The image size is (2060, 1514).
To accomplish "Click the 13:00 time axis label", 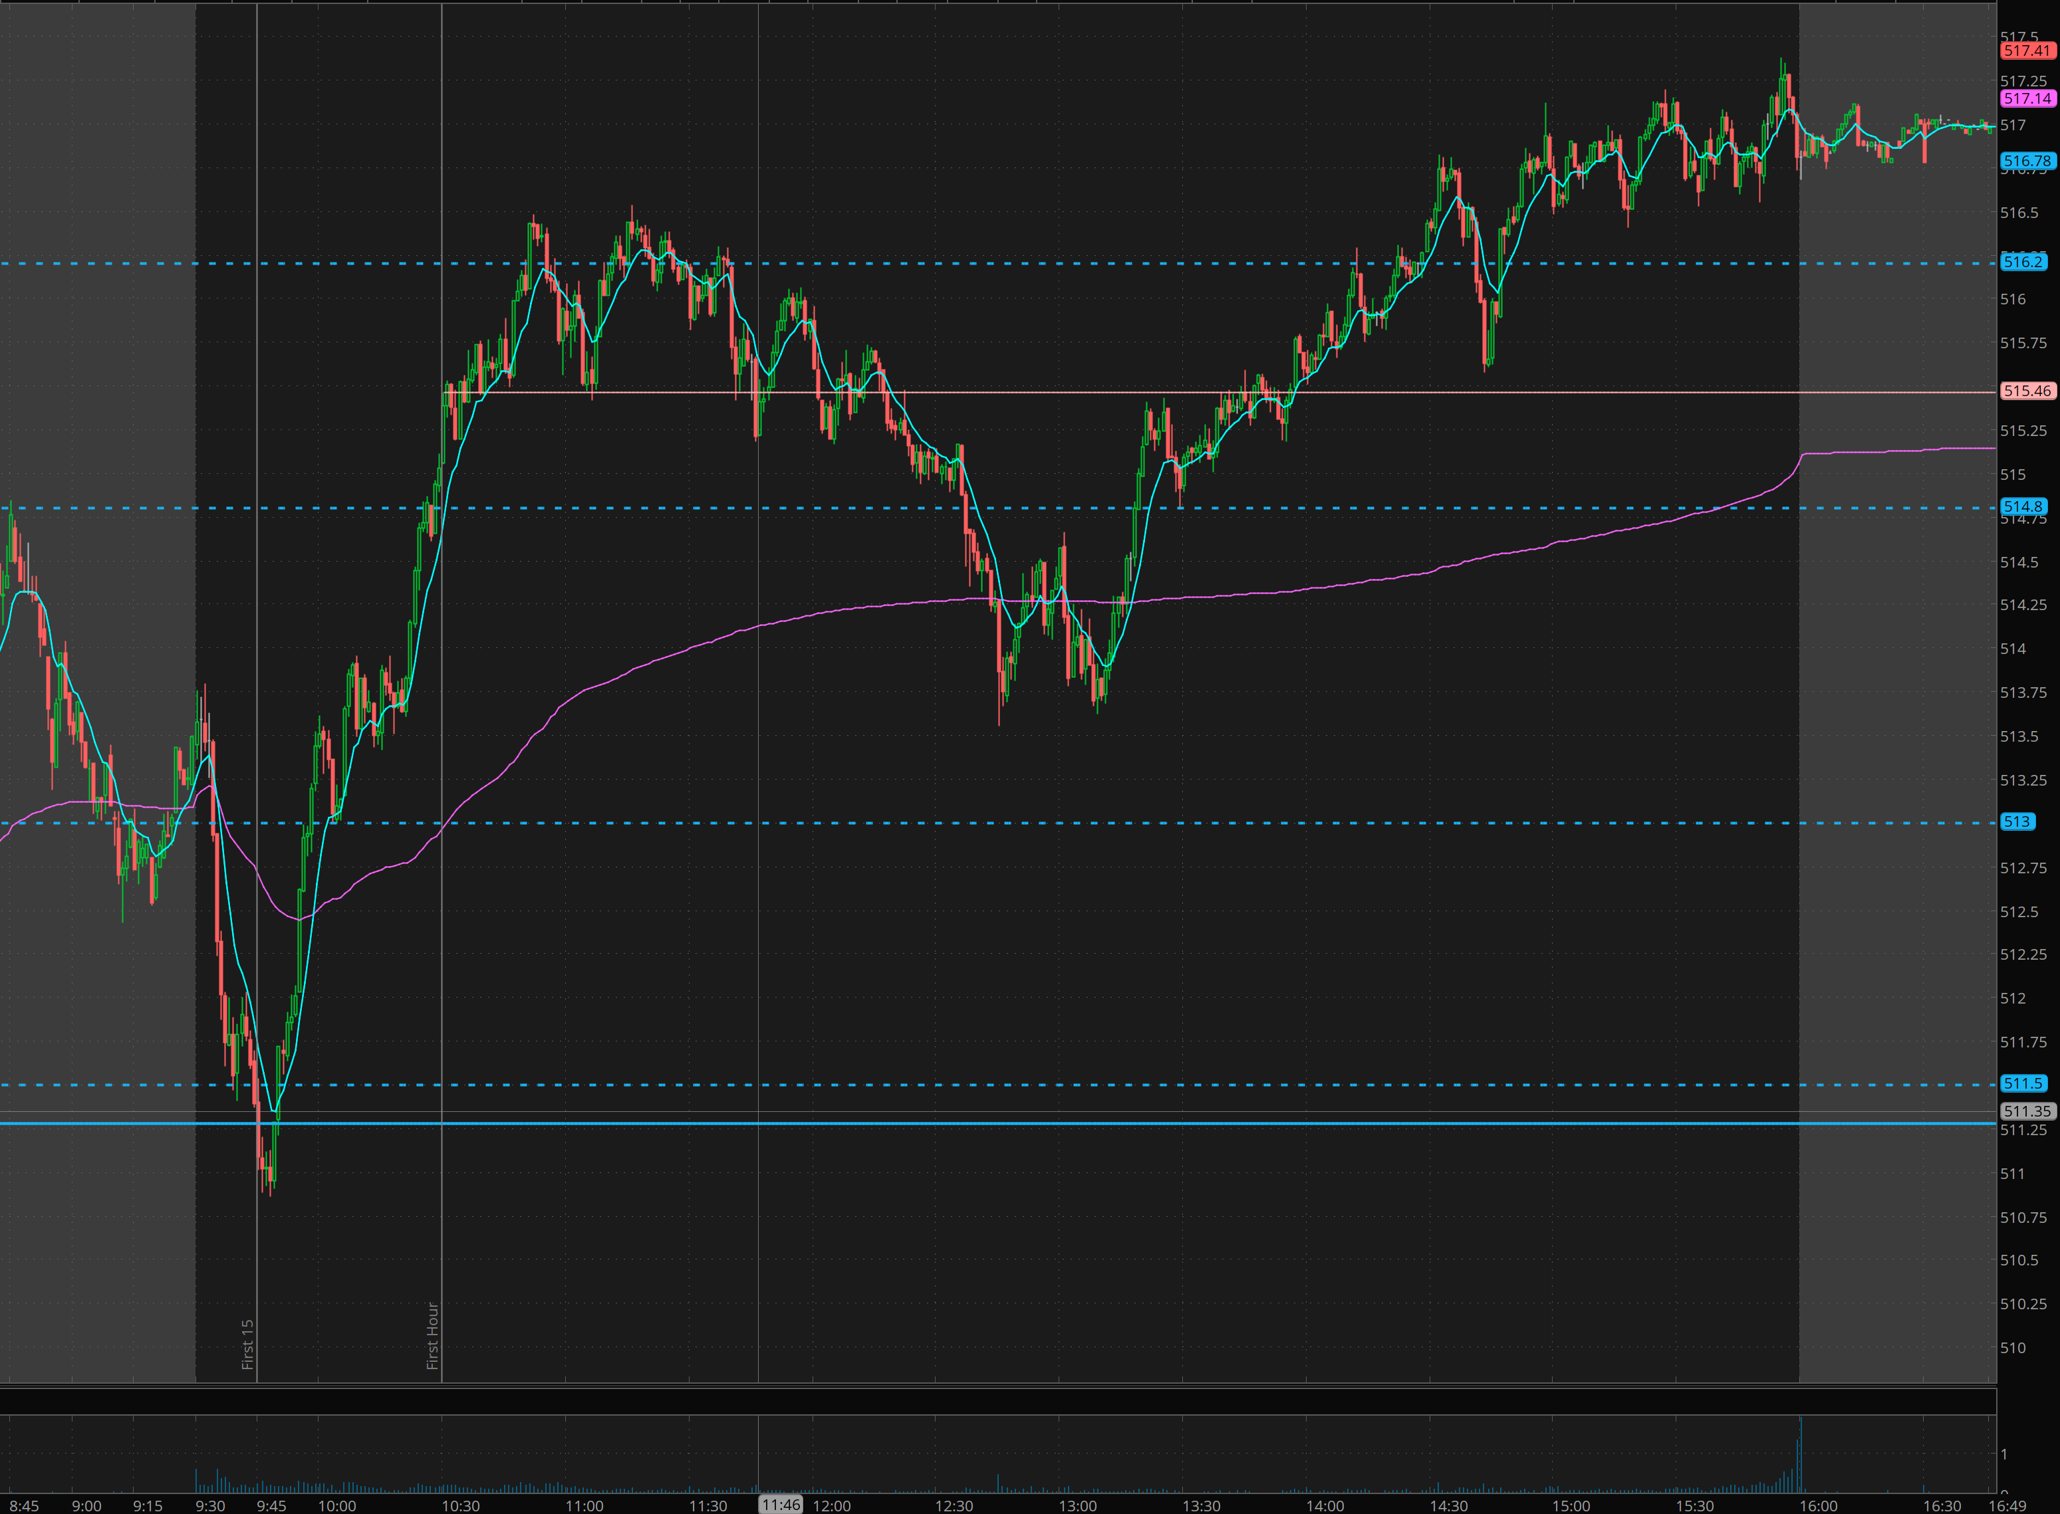I will click(1077, 1506).
